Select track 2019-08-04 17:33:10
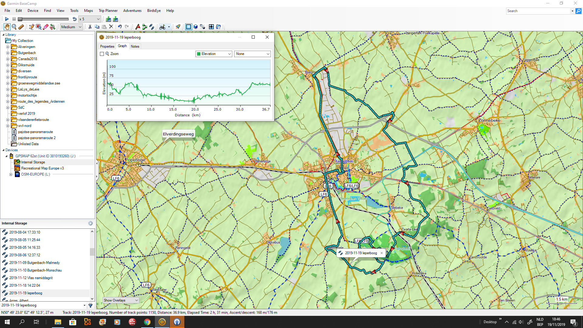Image resolution: width=583 pixels, height=328 pixels. (x=25, y=232)
